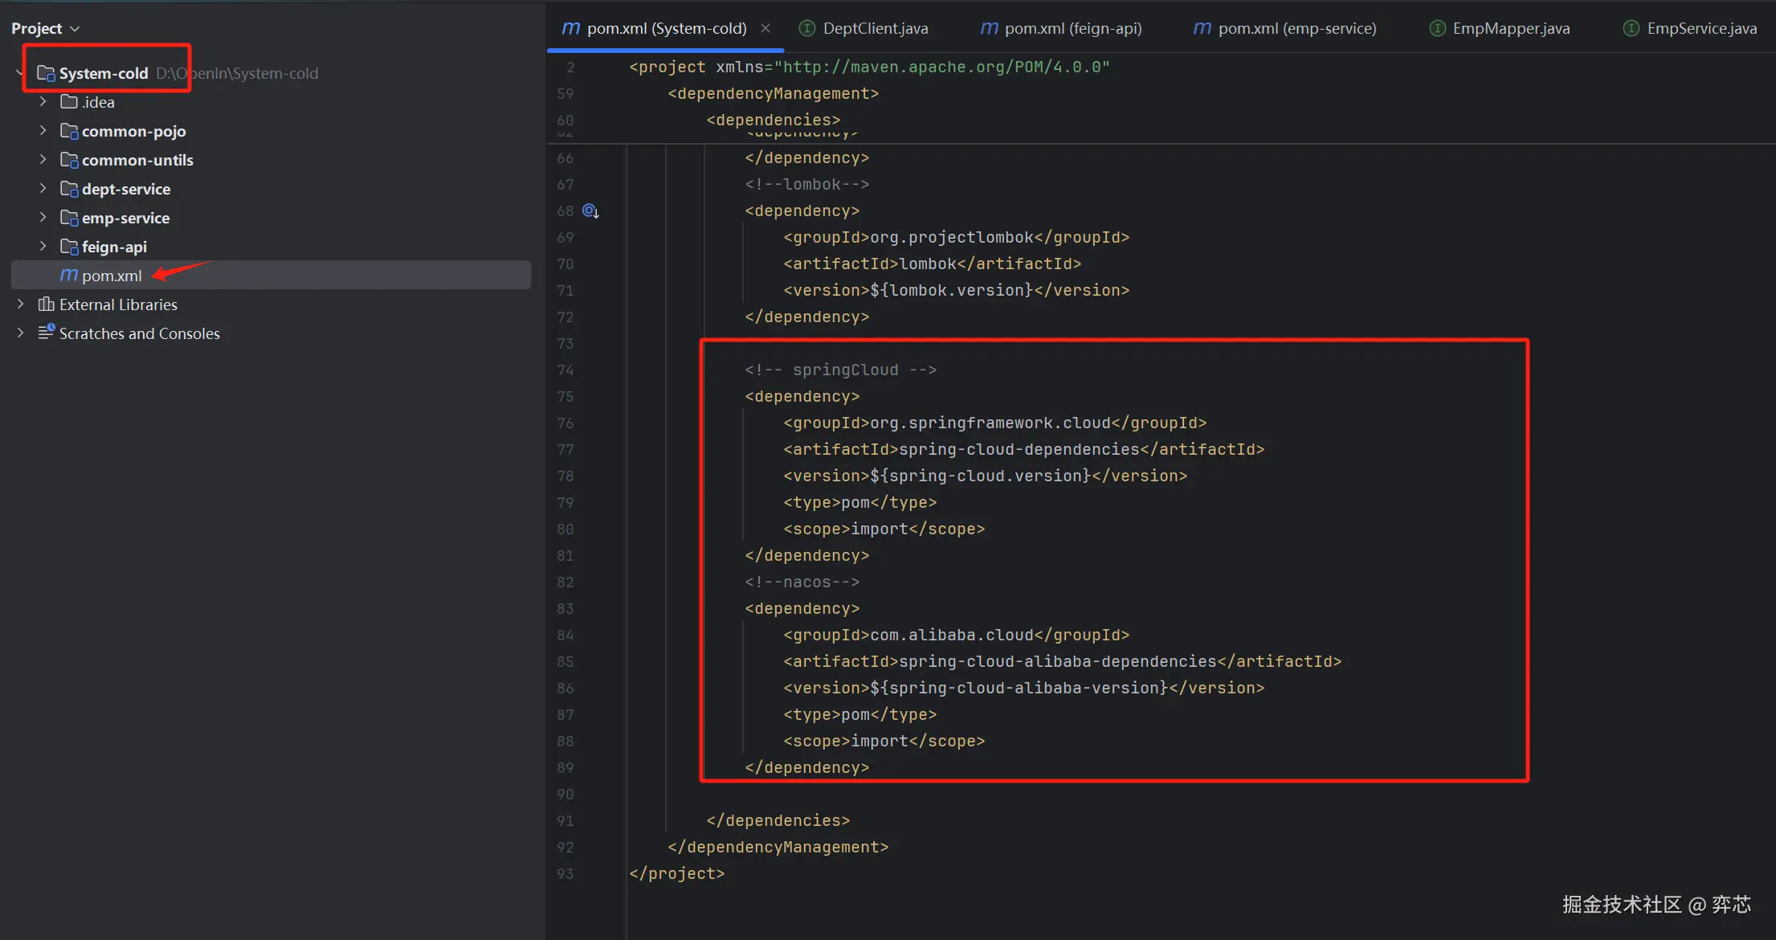Expand the dept-service module
This screenshot has height=940, width=1776.
[x=43, y=189]
